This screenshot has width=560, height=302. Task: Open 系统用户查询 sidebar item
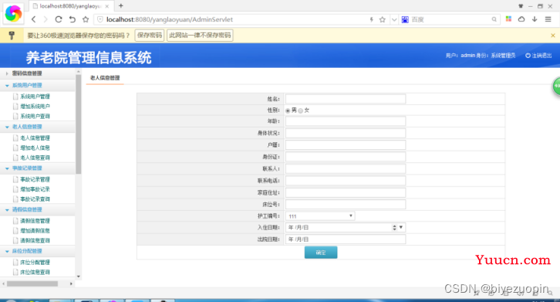(x=35, y=117)
